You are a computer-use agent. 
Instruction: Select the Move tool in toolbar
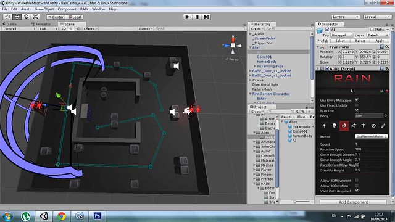[x=17, y=17]
